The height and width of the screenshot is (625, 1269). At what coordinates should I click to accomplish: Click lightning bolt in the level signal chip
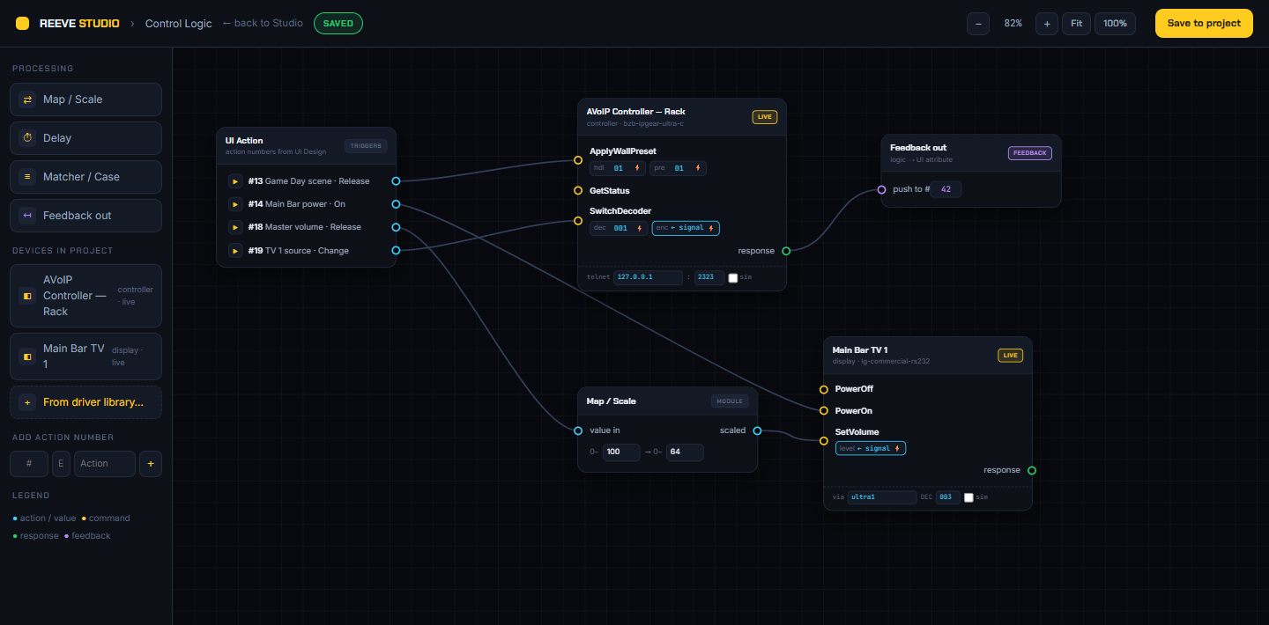[897, 448]
